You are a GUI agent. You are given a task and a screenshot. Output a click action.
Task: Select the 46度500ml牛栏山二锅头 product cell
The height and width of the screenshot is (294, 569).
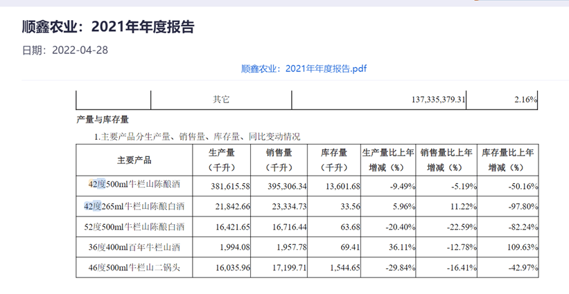pyautogui.click(x=134, y=268)
